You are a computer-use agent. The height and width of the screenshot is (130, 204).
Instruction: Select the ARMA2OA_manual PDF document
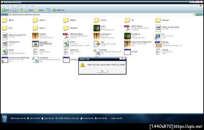point(75,36)
